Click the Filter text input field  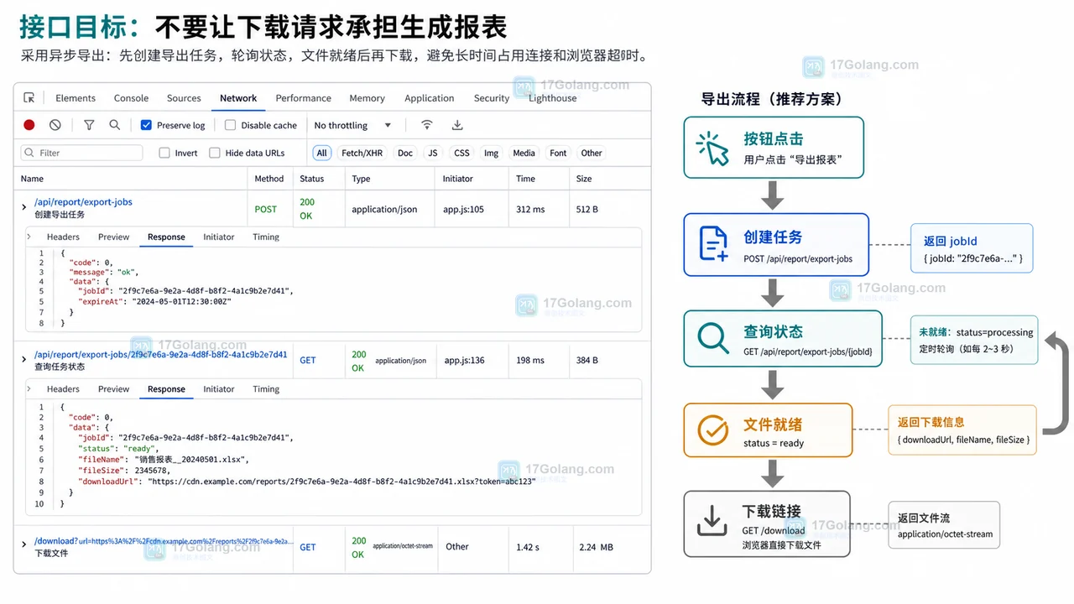pos(82,153)
